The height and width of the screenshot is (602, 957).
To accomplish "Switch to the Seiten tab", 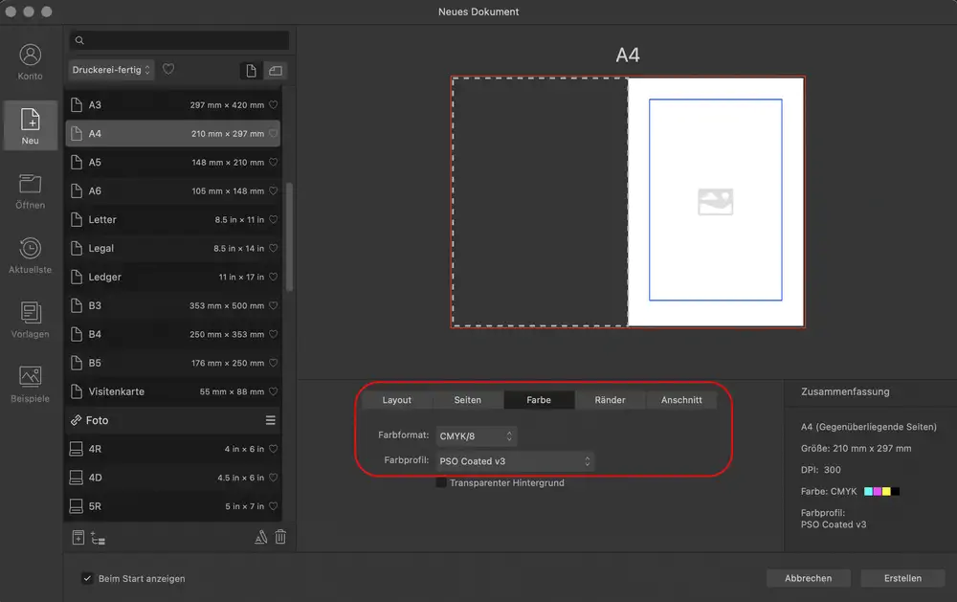I will pos(468,400).
